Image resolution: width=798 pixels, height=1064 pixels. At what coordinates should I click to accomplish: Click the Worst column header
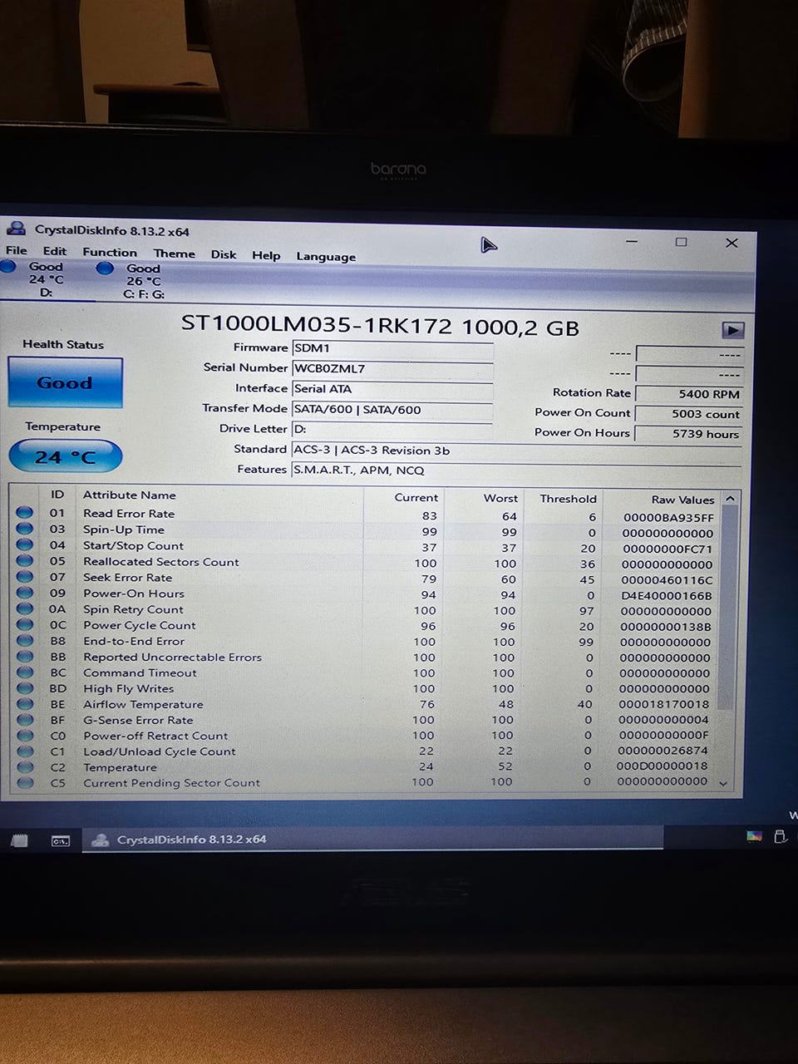500,499
